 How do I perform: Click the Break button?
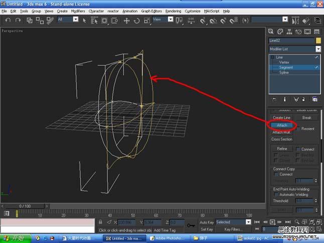(306, 118)
